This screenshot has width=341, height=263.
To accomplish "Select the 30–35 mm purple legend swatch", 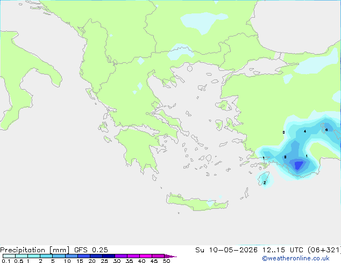I will click(x=120, y=256).
